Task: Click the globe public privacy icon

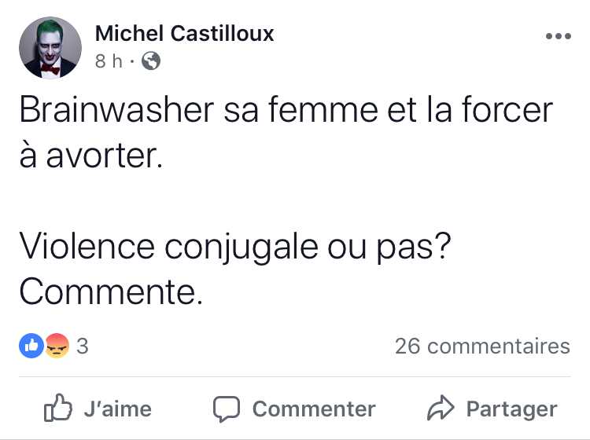Action: pos(151,60)
